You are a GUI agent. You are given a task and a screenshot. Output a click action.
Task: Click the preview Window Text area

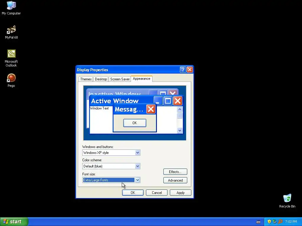[99, 108]
